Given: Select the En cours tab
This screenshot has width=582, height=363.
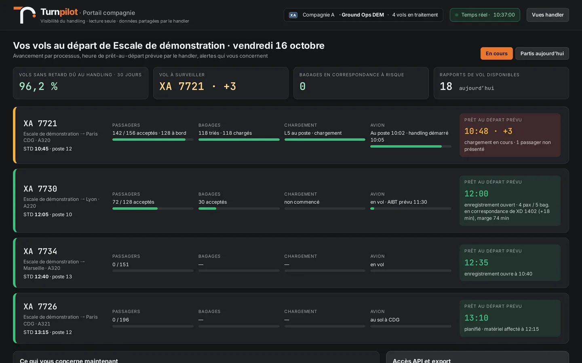Looking at the screenshot, I should [x=496, y=53].
